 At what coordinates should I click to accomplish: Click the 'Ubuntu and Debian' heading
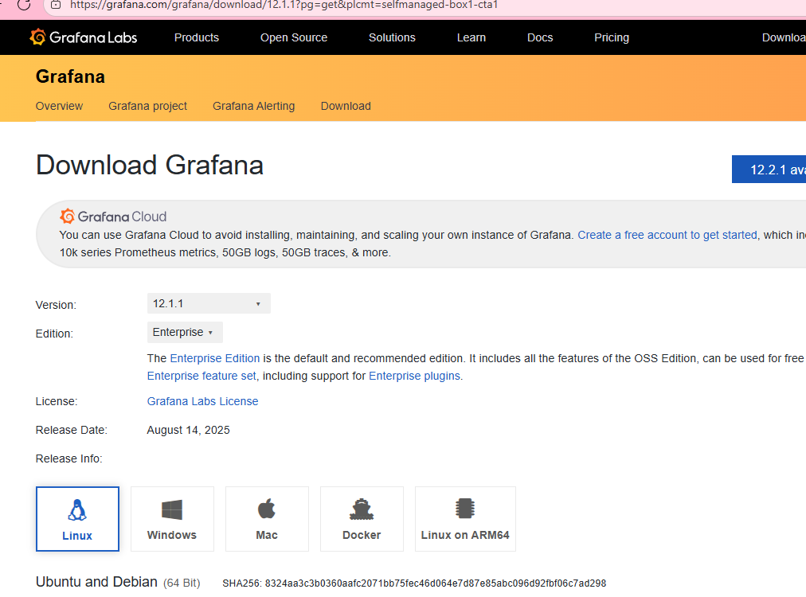click(x=96, y=582)
